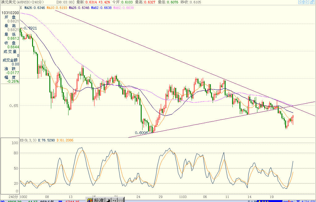Toggle the half-moon half/full-width icon
The image size is (316, 202).
click(108, 200)
